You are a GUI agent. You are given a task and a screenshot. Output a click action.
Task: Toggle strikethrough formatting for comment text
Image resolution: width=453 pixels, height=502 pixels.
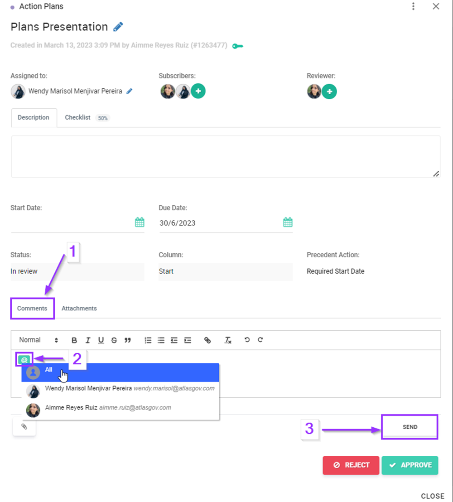(x=114, y=340)
